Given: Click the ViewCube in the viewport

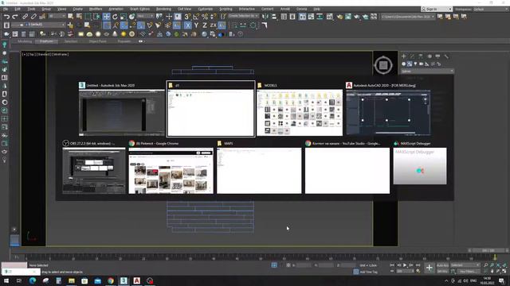Looking at the screenshot, I should [383, 65].
